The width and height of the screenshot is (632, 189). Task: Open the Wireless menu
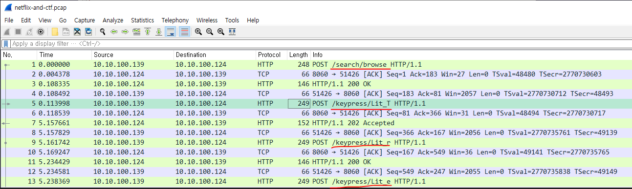[207, 20]
